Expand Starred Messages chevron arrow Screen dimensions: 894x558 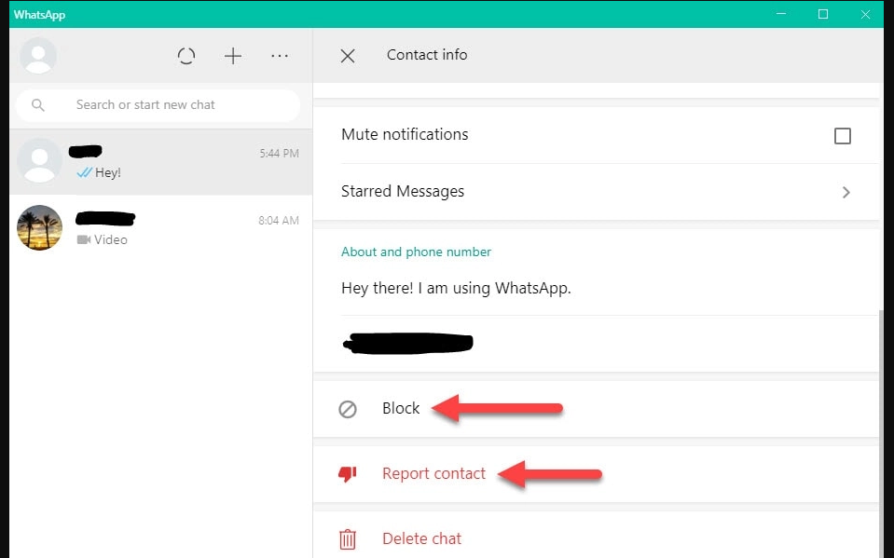coord(846,192)
